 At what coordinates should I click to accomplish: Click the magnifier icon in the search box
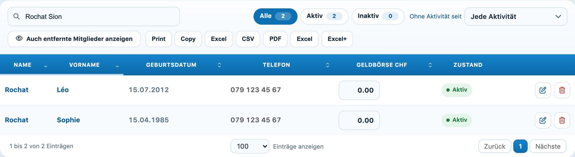coord(17,17)
